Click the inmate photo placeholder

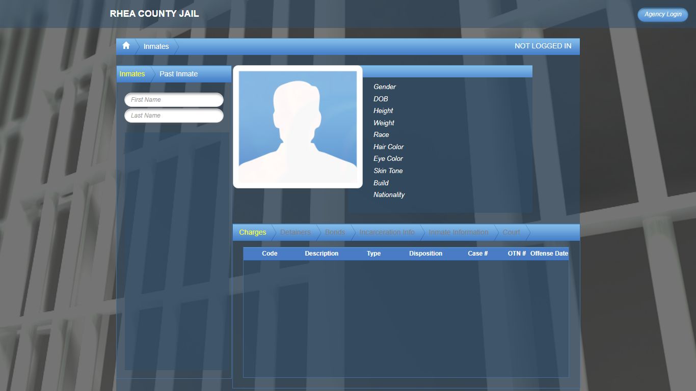(298, 127)
